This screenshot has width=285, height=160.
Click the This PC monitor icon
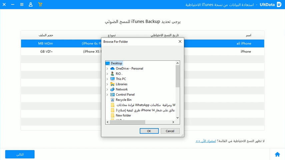(113, 79)
